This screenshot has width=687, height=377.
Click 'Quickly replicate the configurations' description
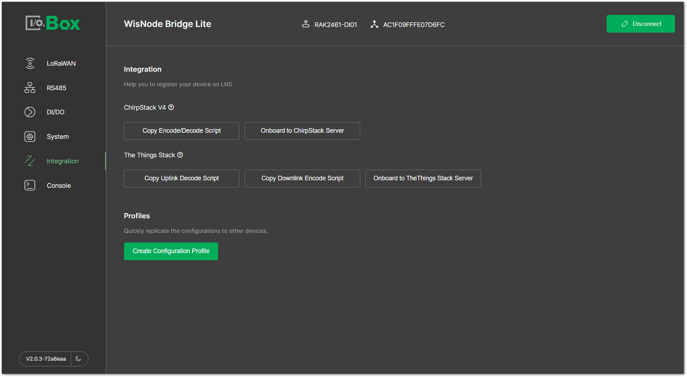pyautogui.click(x=196, y=231)
